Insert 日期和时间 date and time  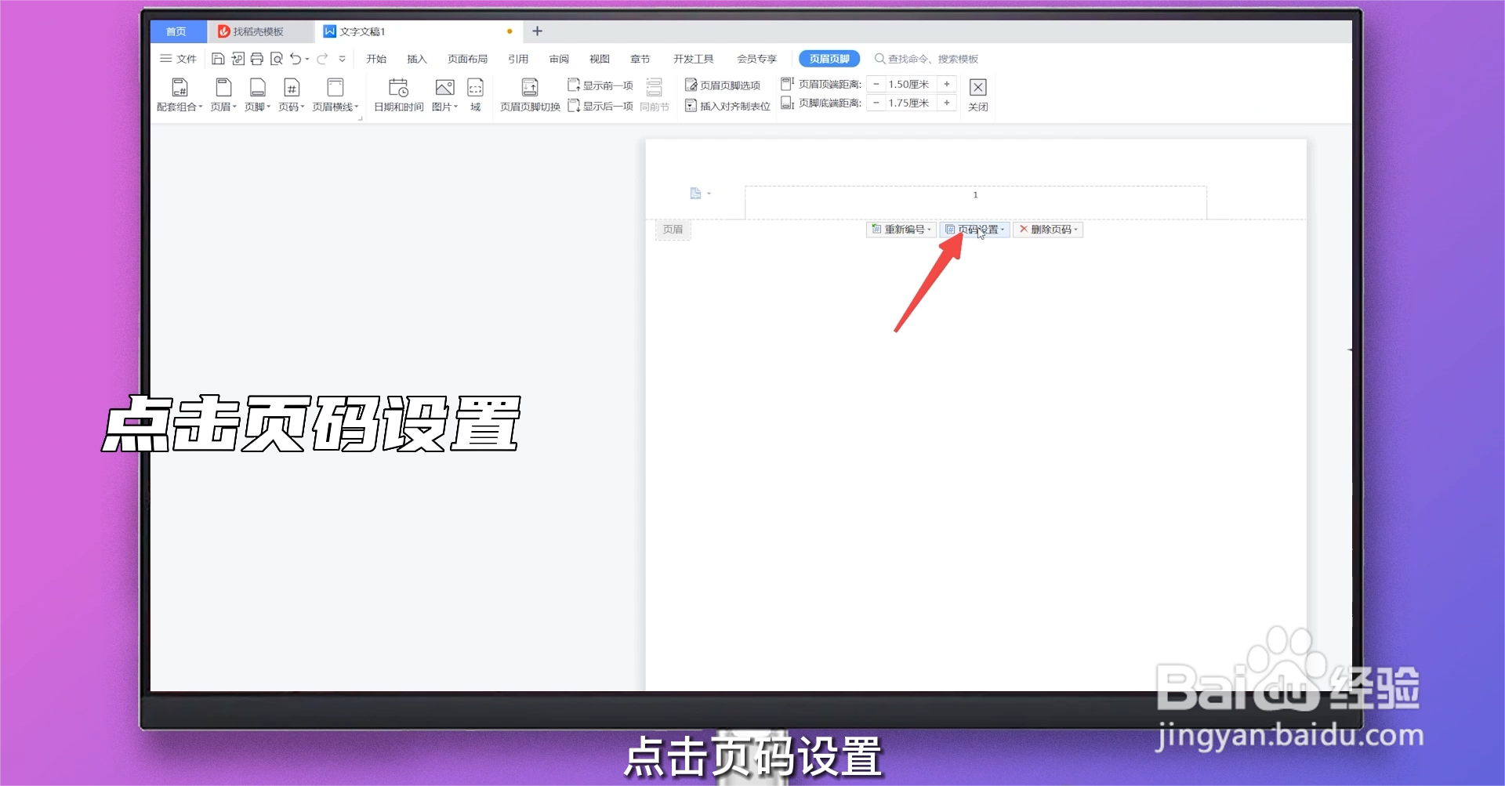pyautogui.click(x=398, y=95)
